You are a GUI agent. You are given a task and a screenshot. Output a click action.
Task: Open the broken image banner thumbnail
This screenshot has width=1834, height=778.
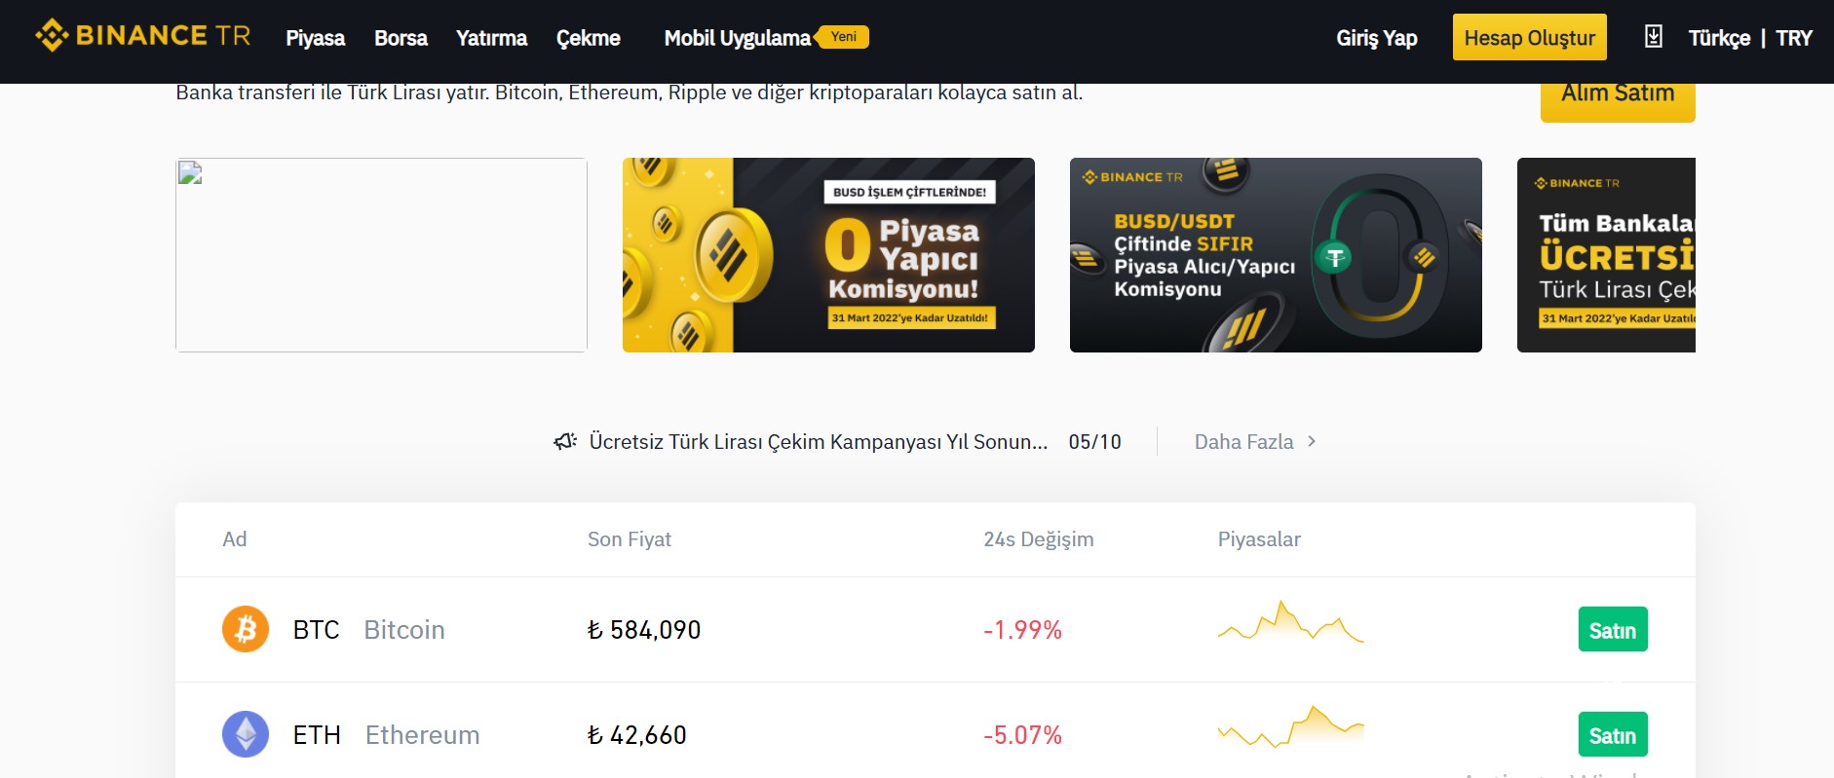click(x=381, y=255)
